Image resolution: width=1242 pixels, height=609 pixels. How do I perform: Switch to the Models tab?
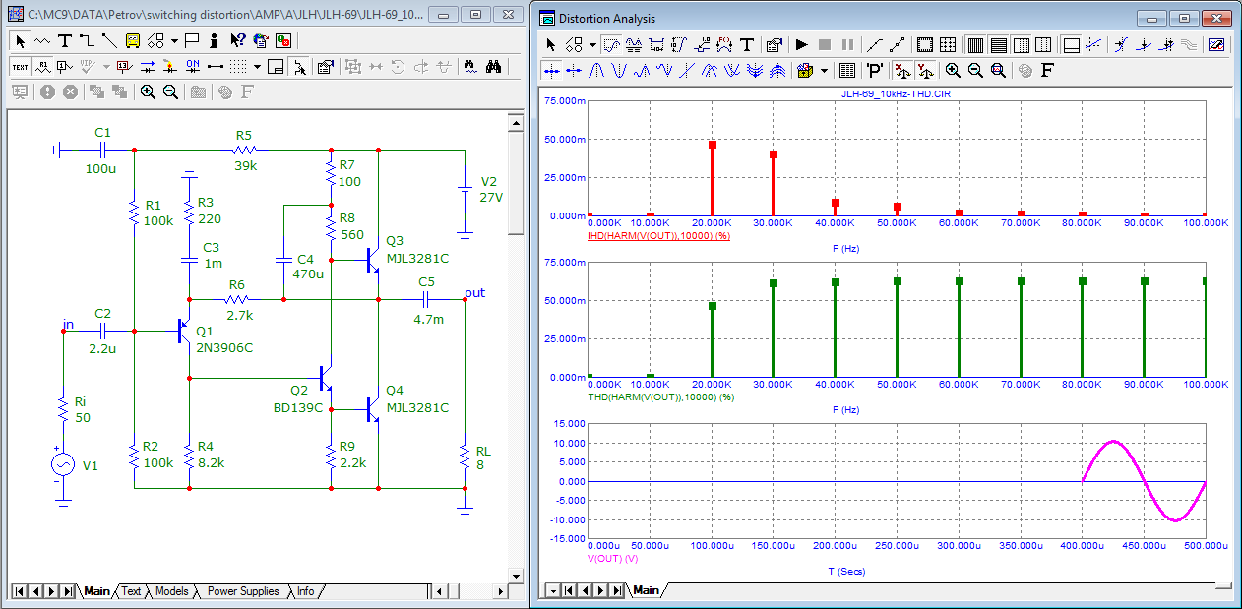tap(171, 591)
